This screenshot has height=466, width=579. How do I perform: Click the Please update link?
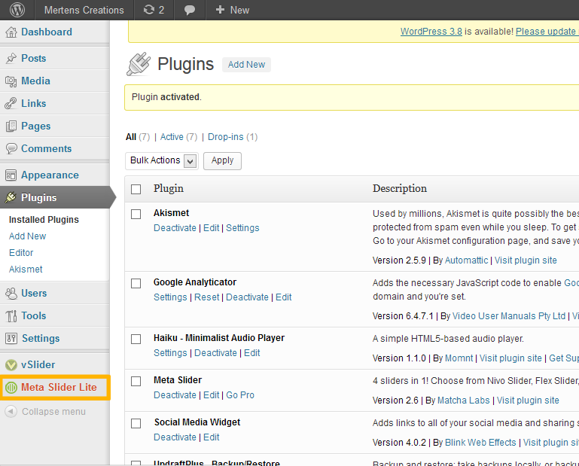tap(547, 32)
